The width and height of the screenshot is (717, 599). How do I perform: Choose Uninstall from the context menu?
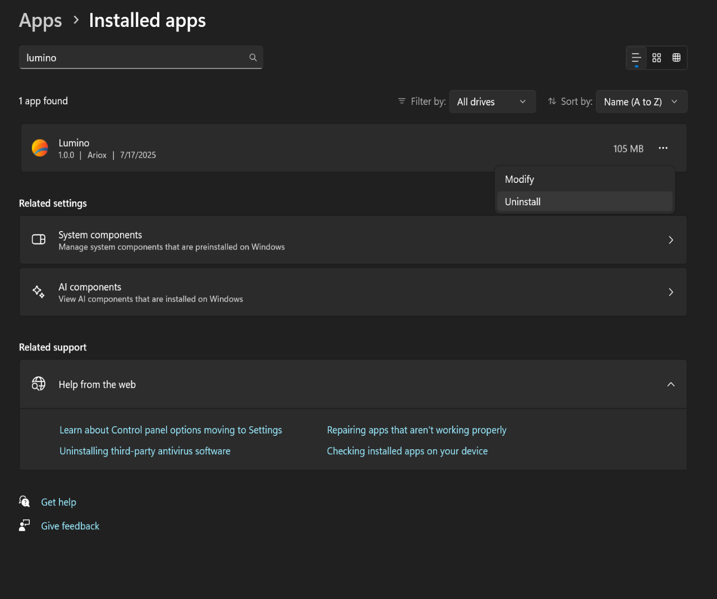(x=585, y=202)
